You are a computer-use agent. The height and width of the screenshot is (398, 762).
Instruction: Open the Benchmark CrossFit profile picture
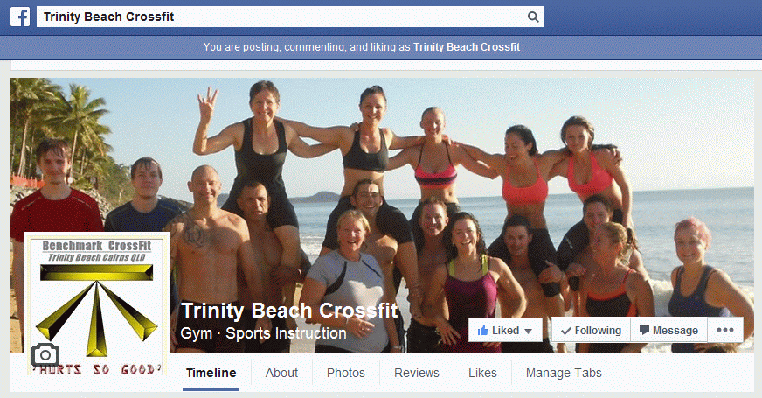(x=97, y=304)
